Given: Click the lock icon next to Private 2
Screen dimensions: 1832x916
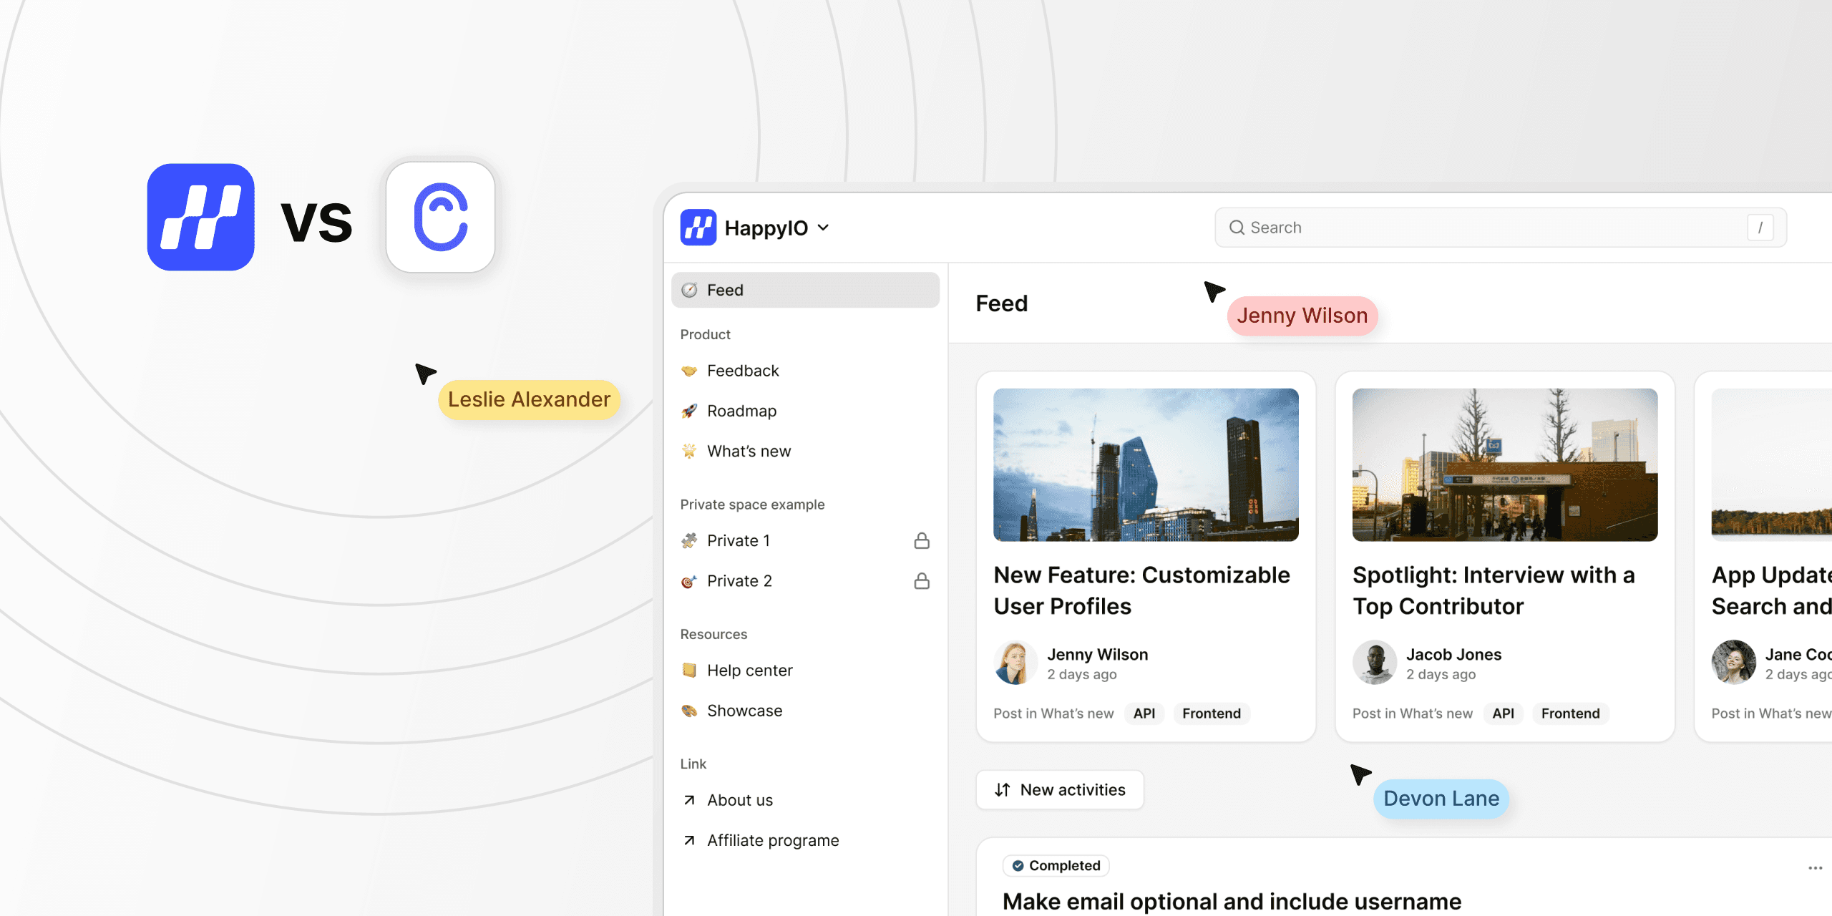Looking at the screenshot, I should (922, 581).
